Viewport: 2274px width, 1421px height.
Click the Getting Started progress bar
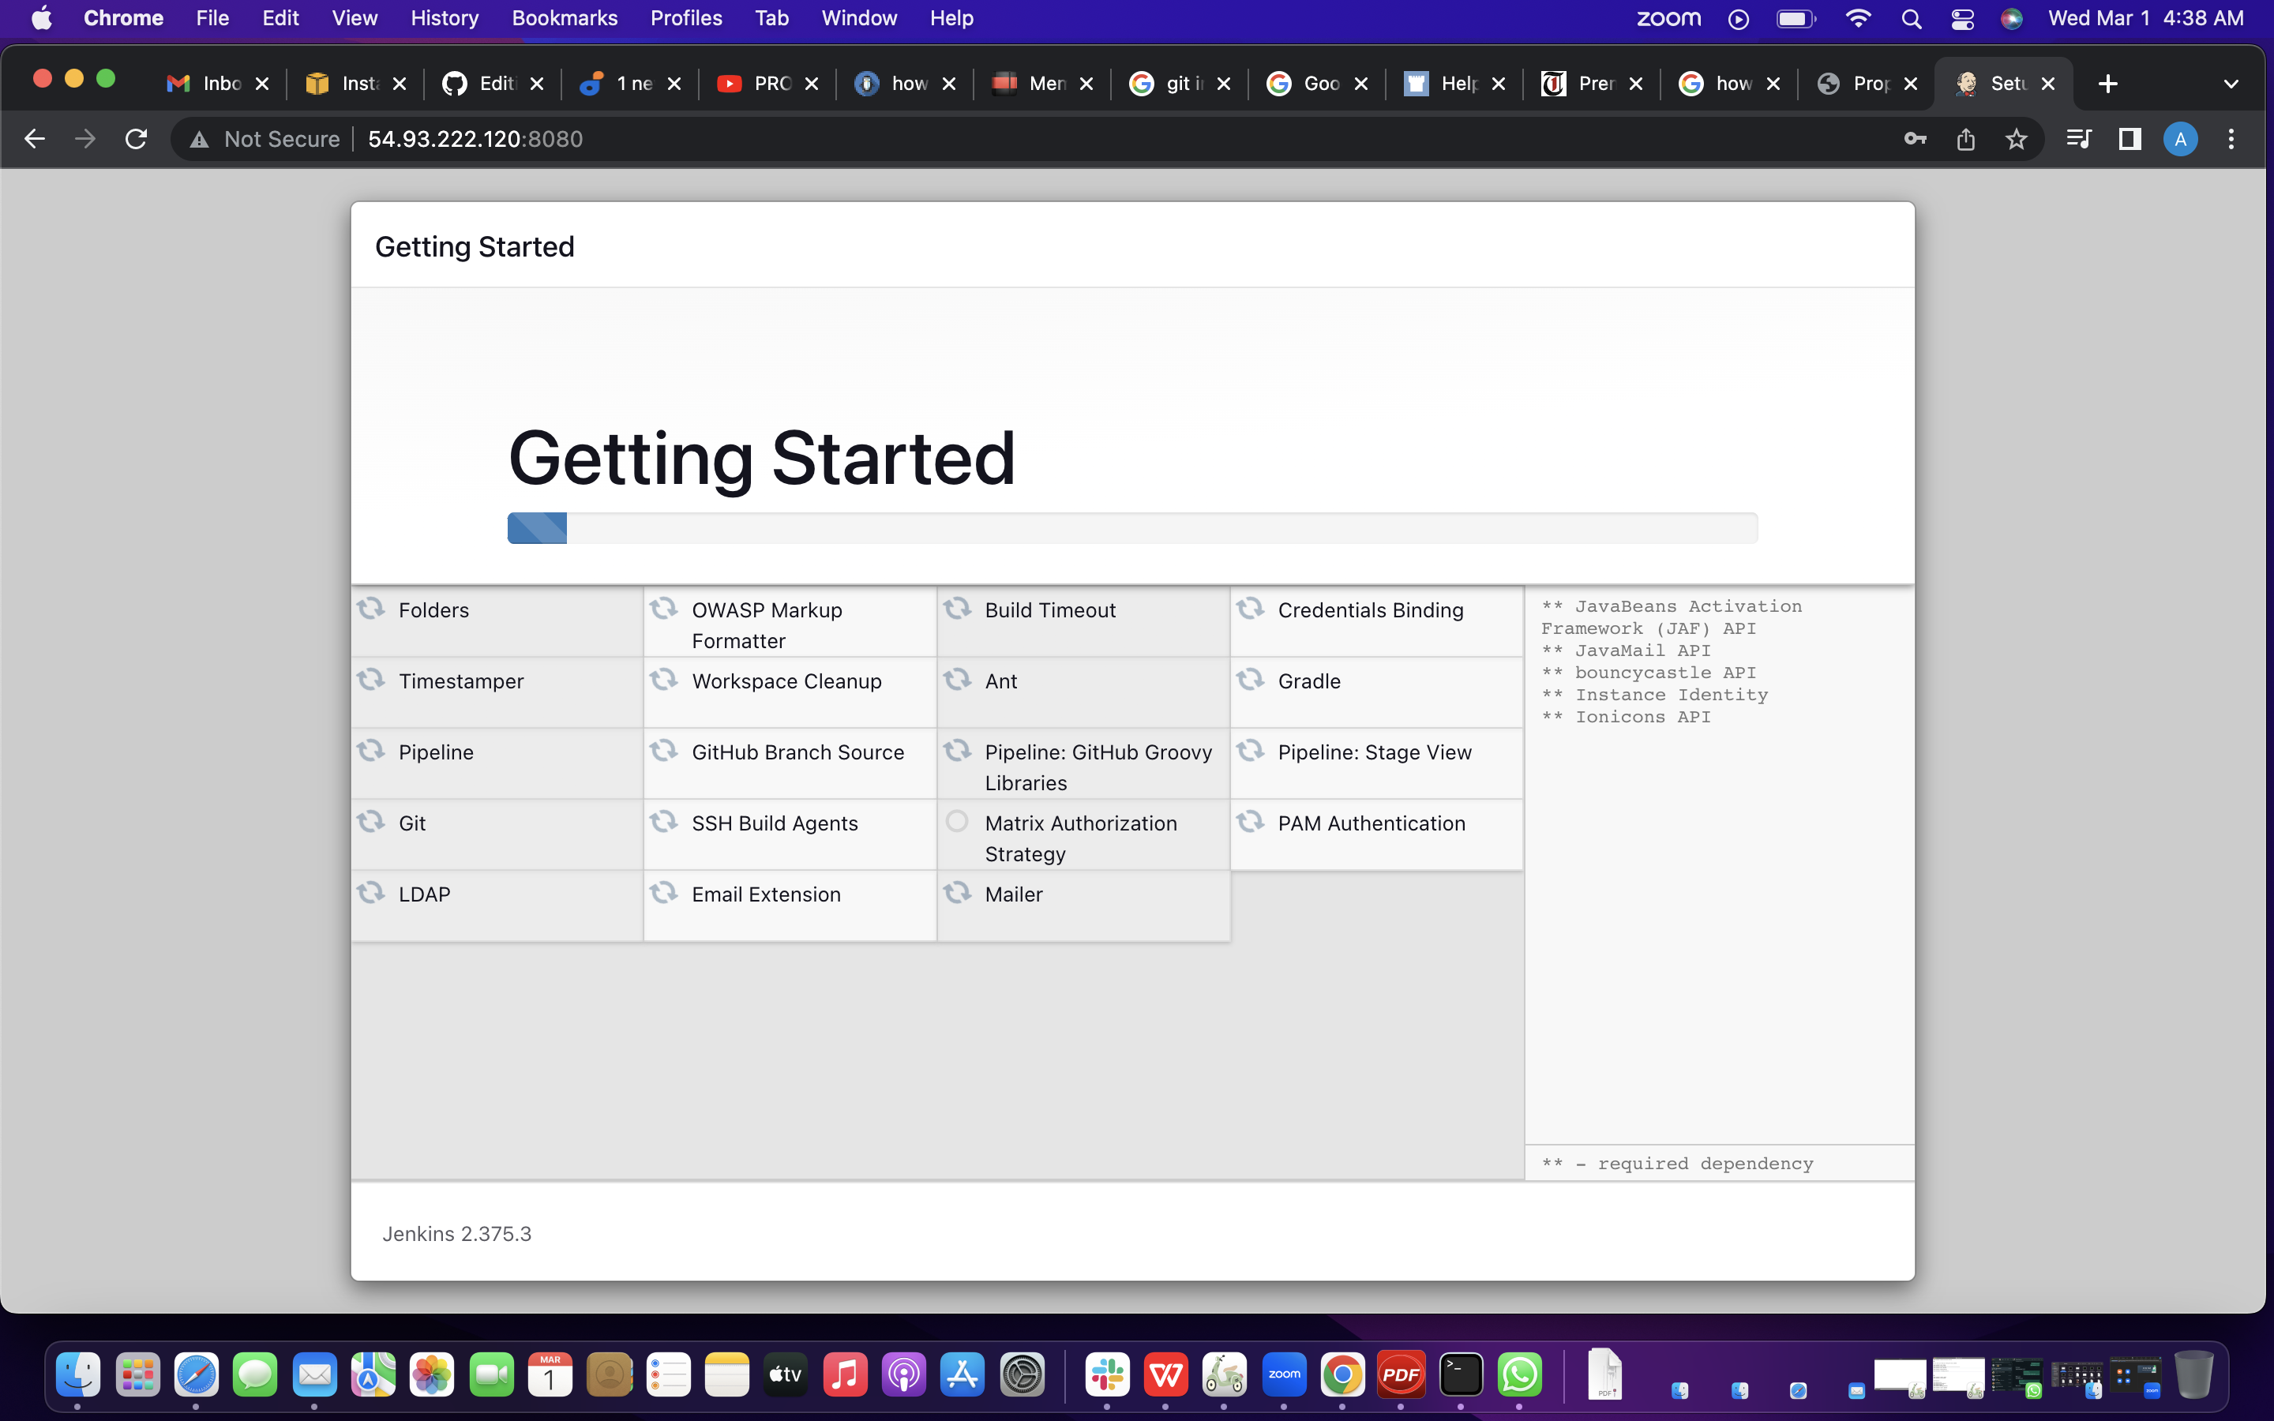1132,528
